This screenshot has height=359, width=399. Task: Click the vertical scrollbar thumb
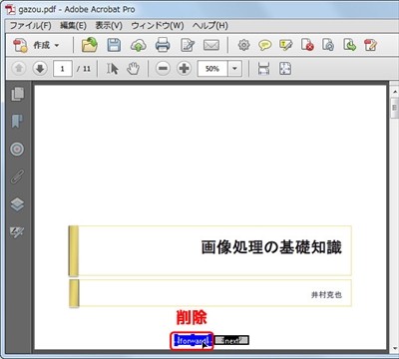(x=394, y=108)
